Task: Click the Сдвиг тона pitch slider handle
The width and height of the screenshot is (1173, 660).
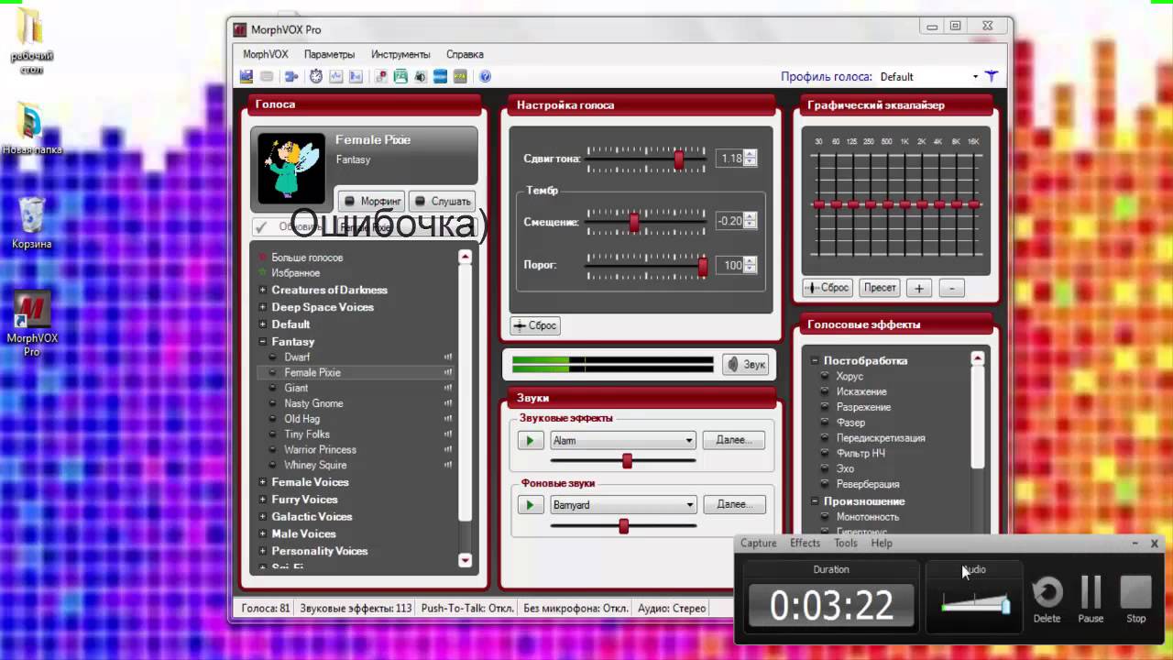Action: [679, 159]
